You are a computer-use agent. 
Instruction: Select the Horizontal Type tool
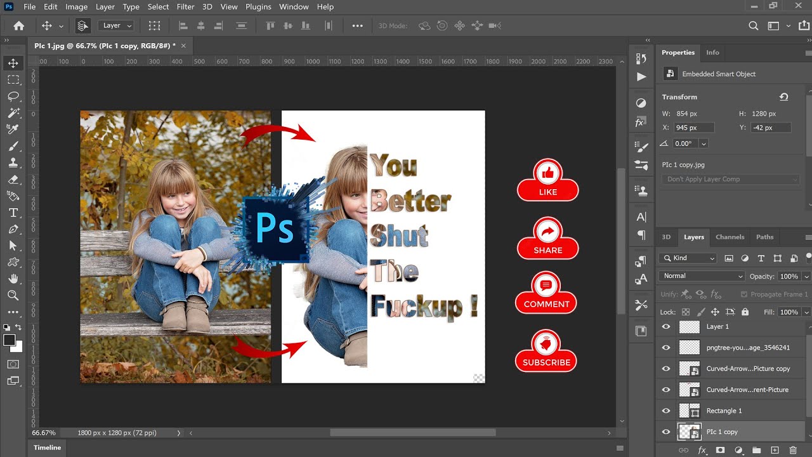(x=13, y=213)
